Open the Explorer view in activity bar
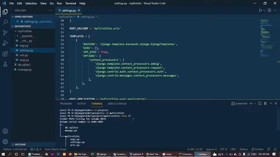The height and width of the screenshot is (157, 280). click(x=5, y=12)
